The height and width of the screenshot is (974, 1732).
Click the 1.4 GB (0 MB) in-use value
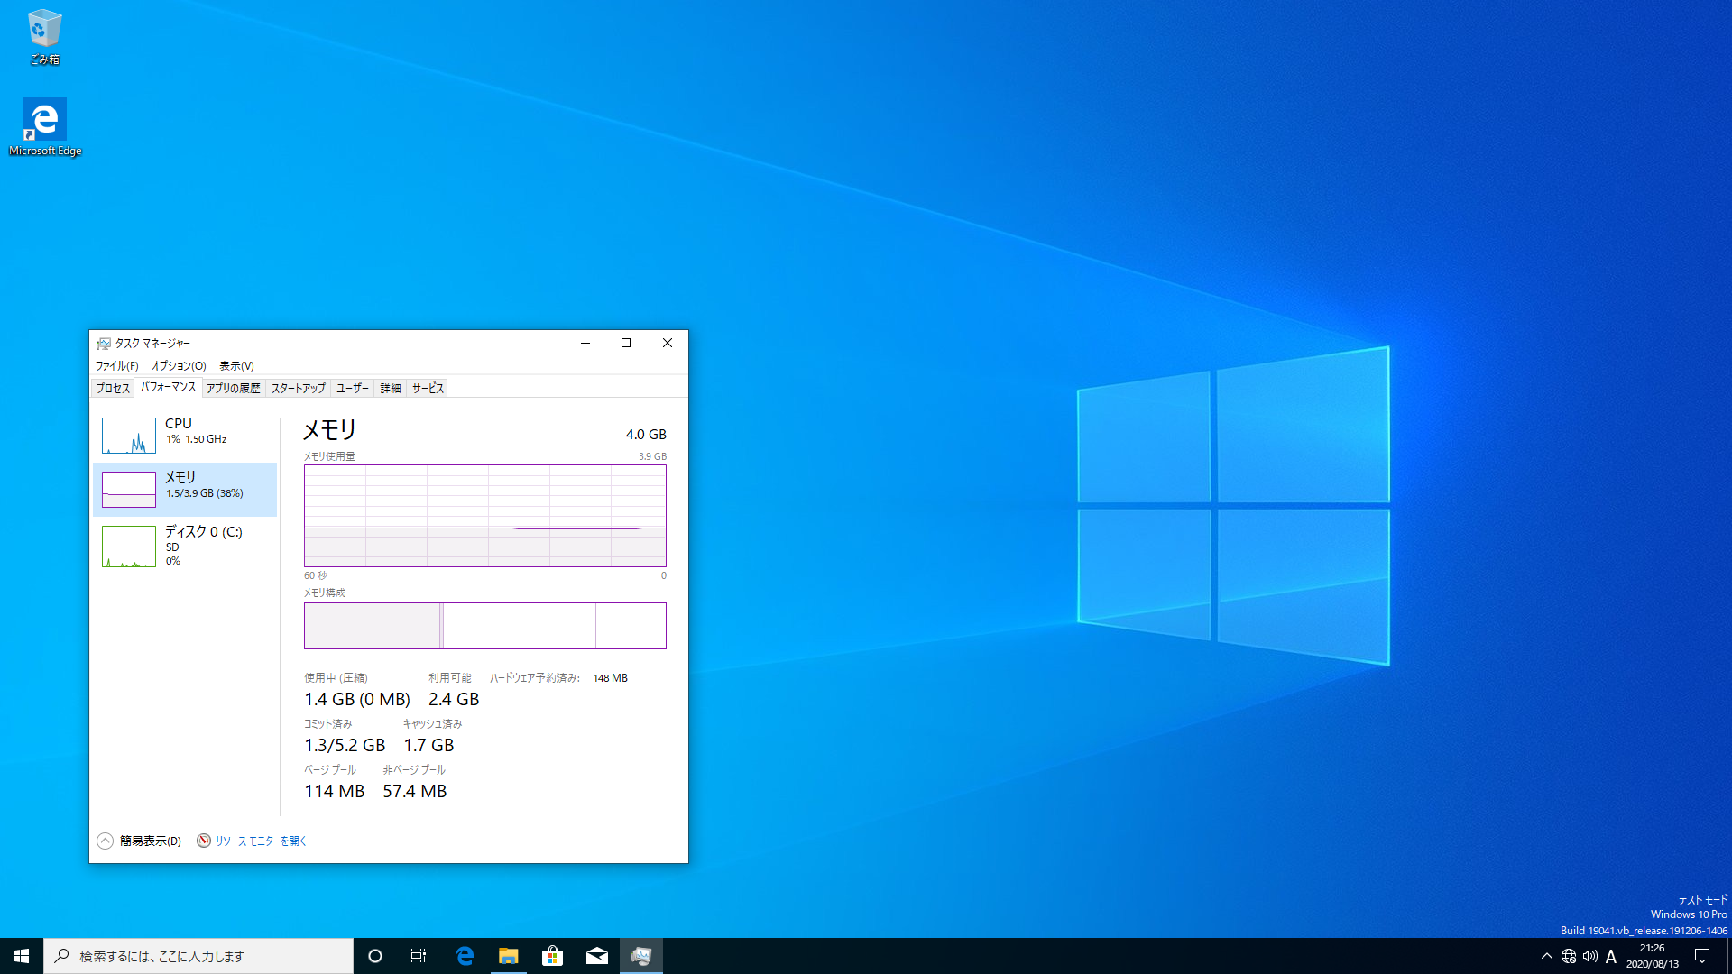(357, 700)
